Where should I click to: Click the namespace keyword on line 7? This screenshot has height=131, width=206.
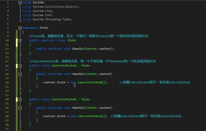(30, 28)
